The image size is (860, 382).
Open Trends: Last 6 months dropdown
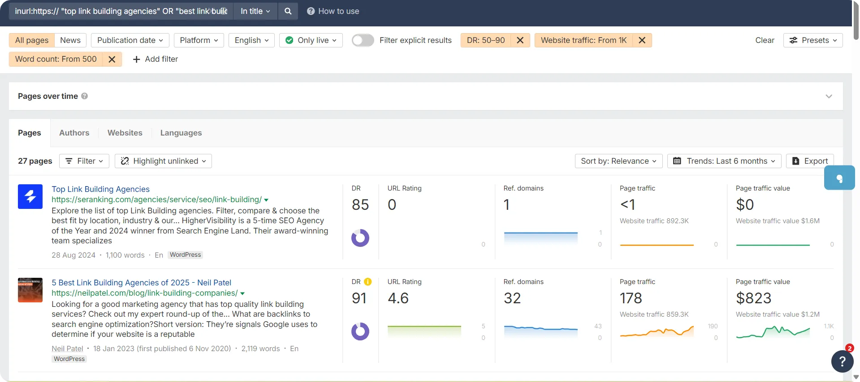724,161
